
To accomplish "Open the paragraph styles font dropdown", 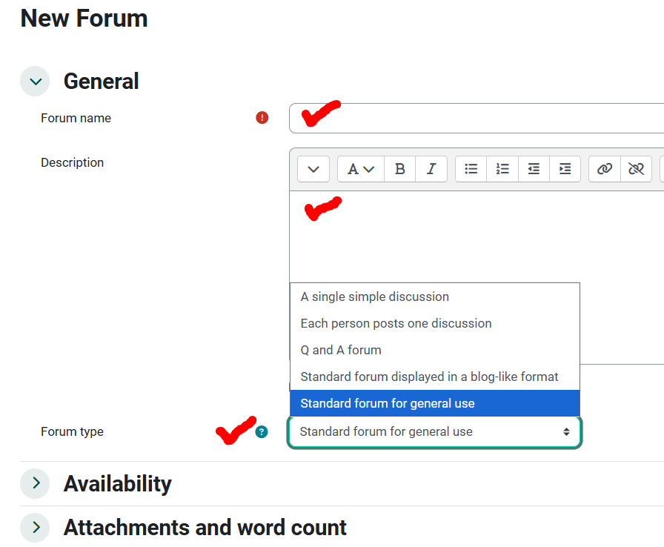I will tap(360, 169).
